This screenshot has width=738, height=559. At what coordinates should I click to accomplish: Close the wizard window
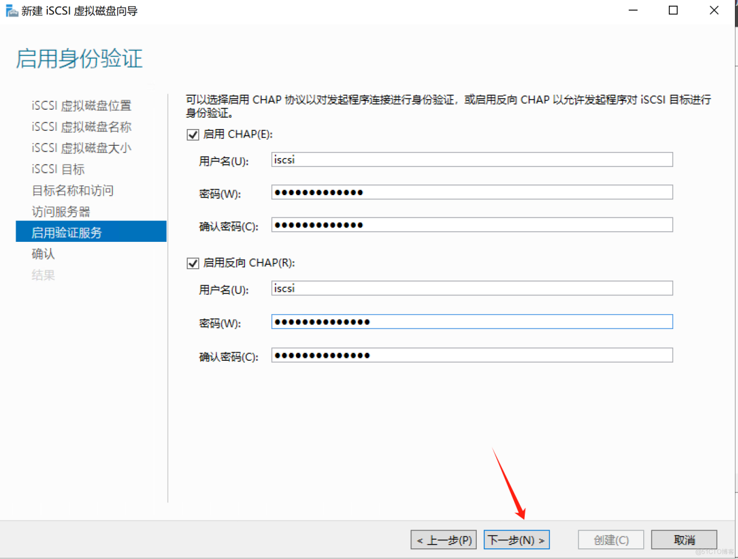[714, 11]
